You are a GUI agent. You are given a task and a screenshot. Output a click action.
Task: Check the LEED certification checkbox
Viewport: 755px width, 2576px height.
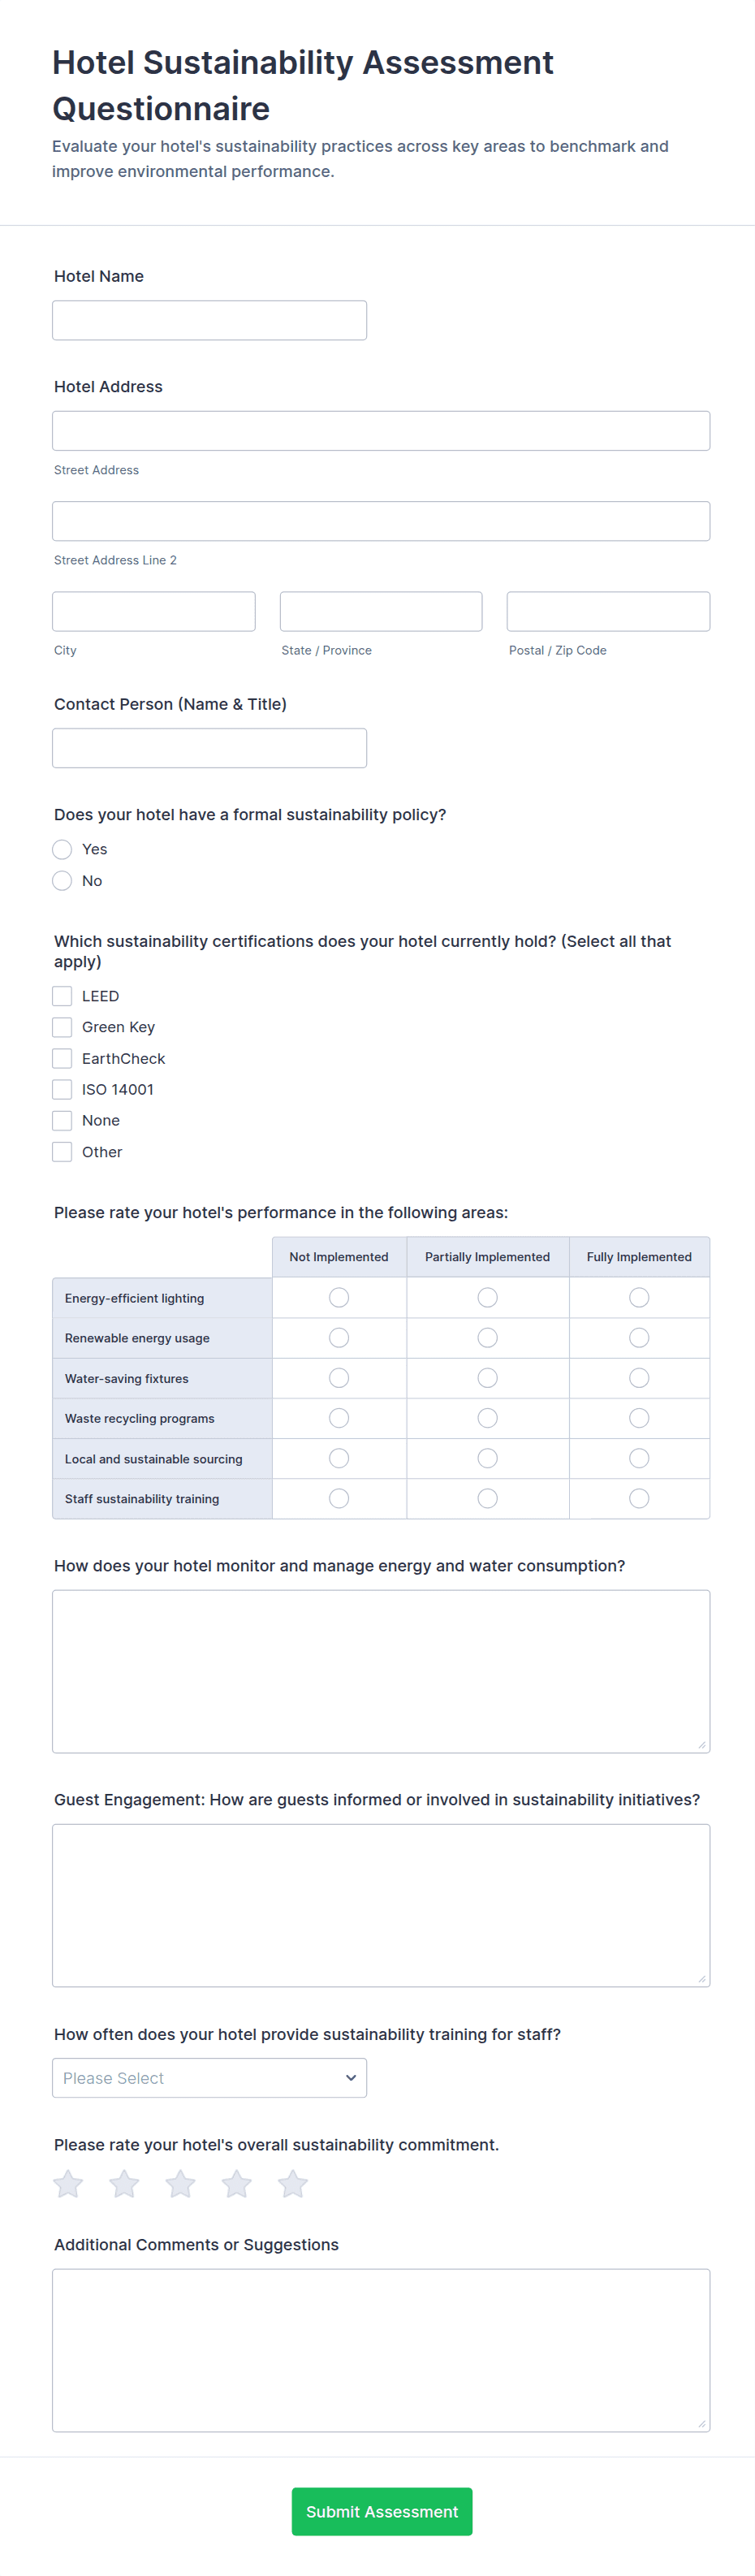[x=62, y=996]
